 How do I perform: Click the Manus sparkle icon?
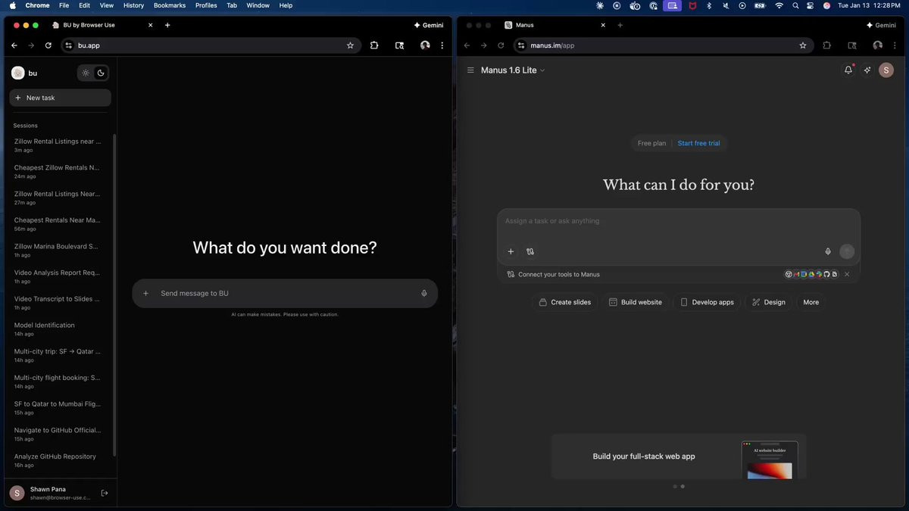click(x=867, y=70)
